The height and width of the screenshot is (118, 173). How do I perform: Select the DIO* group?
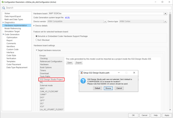coord(52,97)
